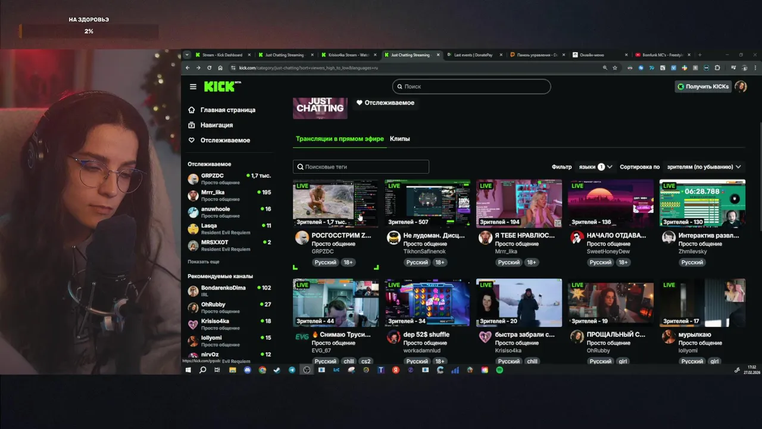Open the Я ТЕБЕ НРАВЛЮС stream thumbnail
This screenshot has width=762, height=429.
pyautogui.click(x=519, y=203)
